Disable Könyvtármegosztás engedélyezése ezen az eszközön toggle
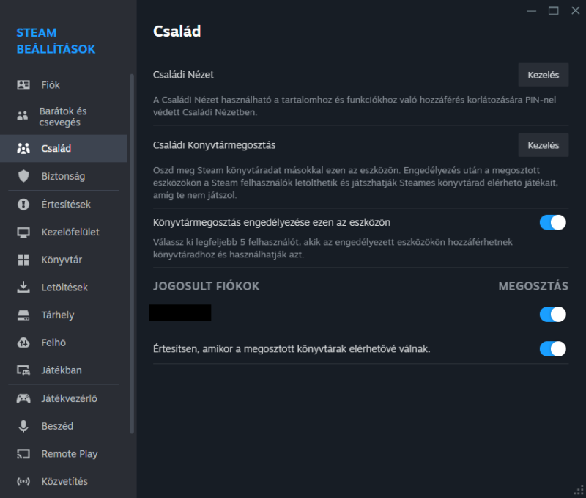The image size is (586, 498). pos(553,222)
